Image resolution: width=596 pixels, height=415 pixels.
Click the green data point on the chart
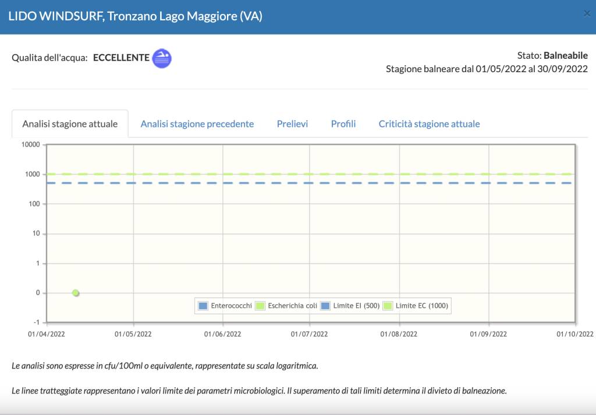pos(76,293)
